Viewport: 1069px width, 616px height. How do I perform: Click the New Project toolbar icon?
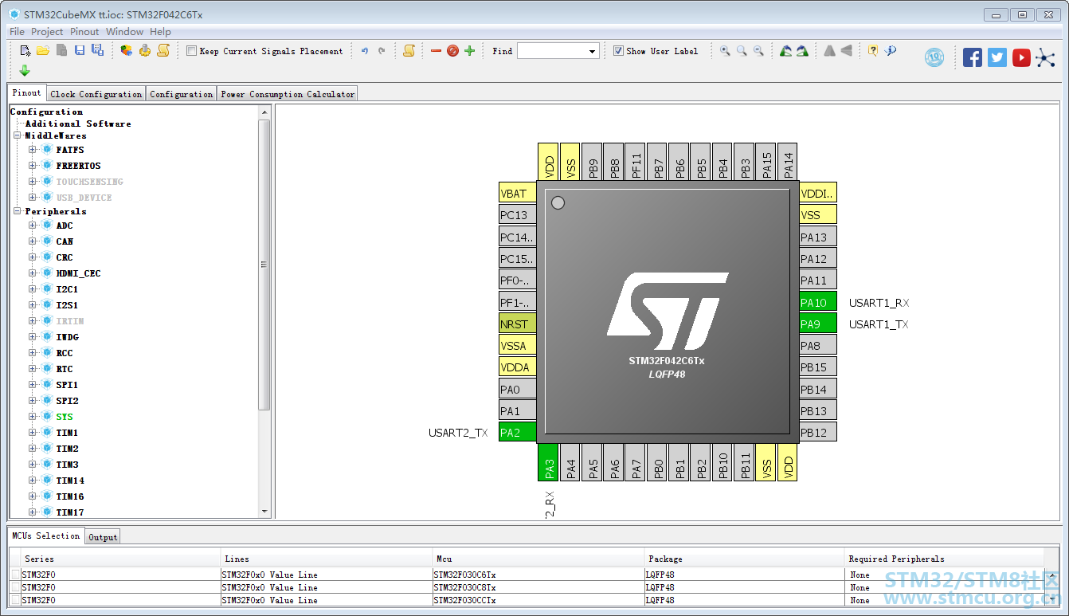25,51
